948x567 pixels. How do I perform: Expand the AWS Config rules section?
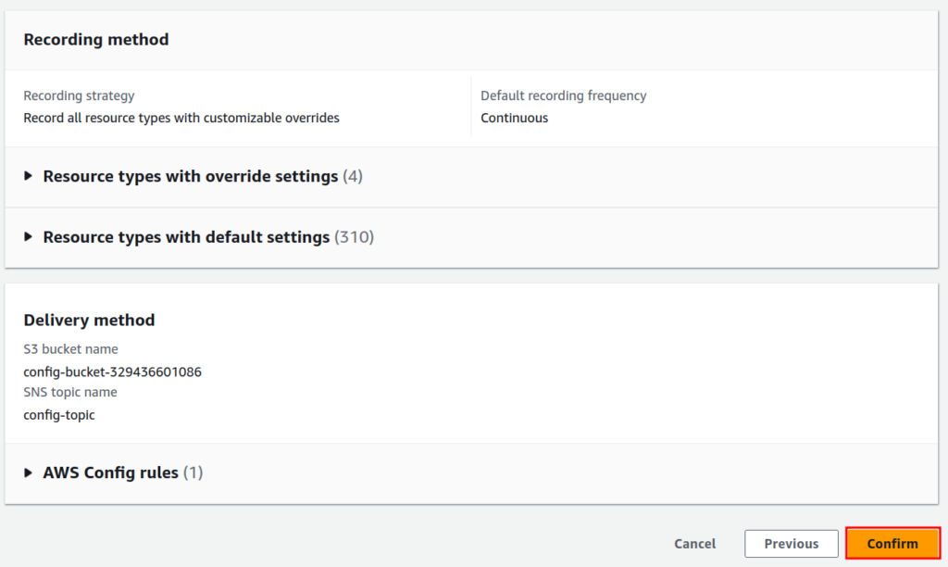[x=111, y=472]
